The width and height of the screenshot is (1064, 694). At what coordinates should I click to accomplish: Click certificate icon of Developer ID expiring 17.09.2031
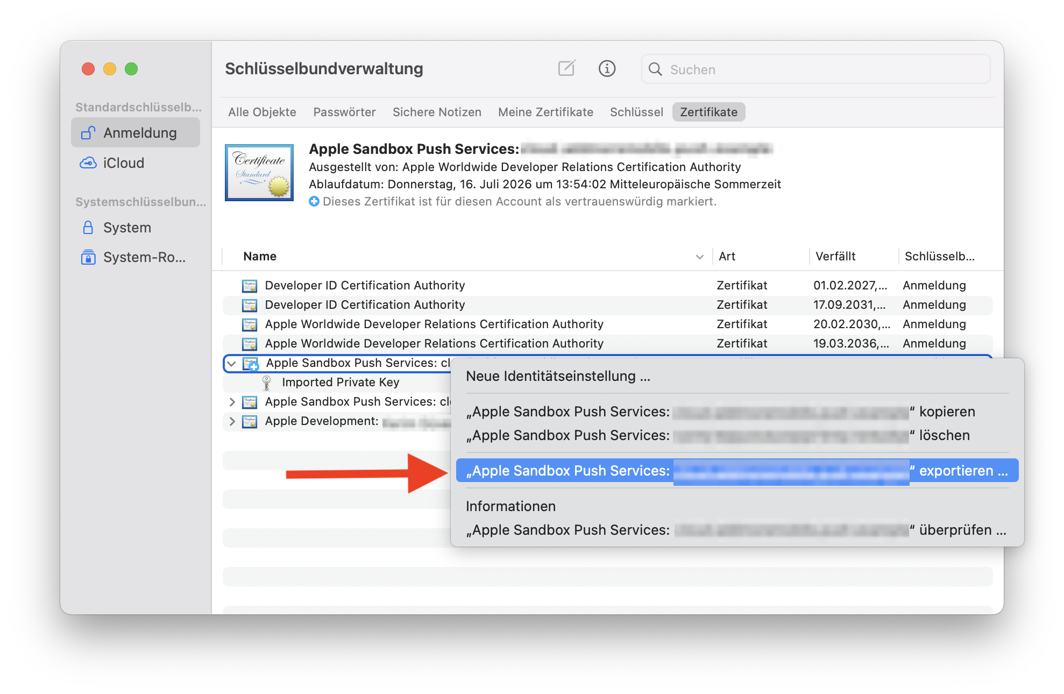click(250, 304)
